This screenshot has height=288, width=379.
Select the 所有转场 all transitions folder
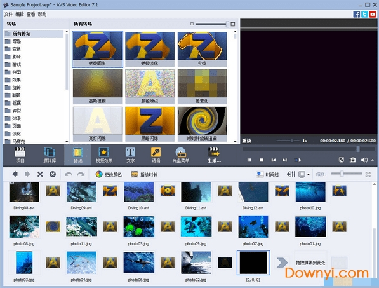click(x=34, y=34)
